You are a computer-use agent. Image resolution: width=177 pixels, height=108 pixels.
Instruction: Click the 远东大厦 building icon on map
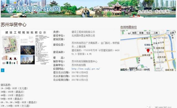(166, 60)
